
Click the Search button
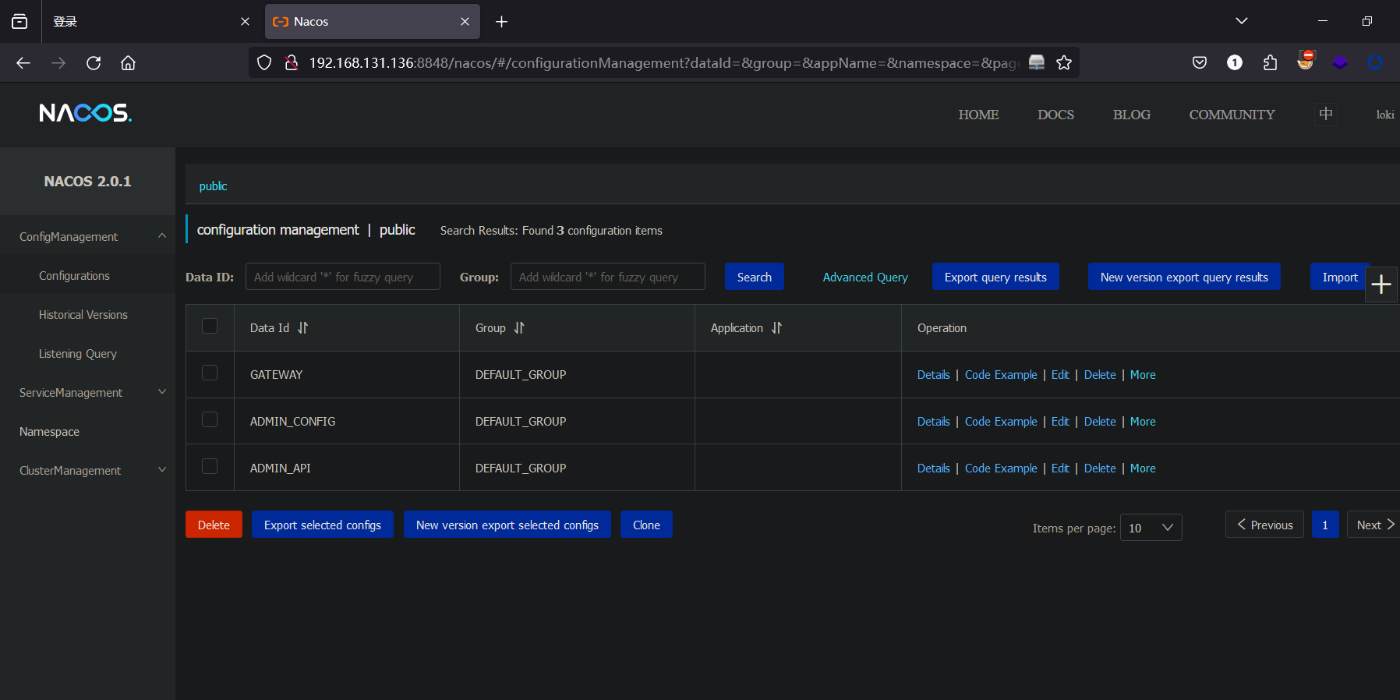[755, 277]
